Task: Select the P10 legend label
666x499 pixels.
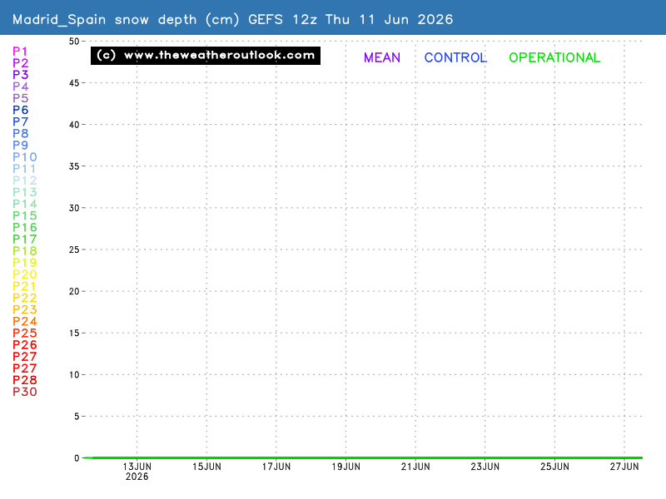Action: 25,157
